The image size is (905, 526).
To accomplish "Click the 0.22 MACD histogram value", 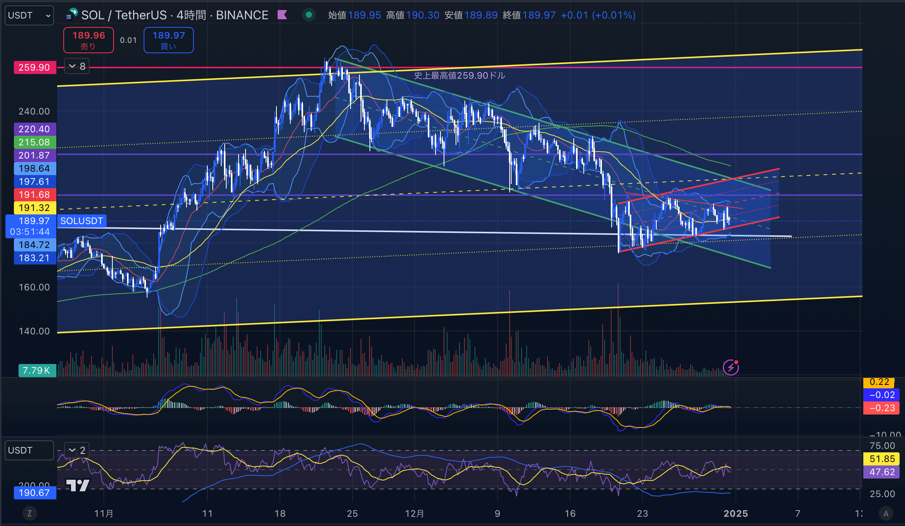I will tap(879, 382).
